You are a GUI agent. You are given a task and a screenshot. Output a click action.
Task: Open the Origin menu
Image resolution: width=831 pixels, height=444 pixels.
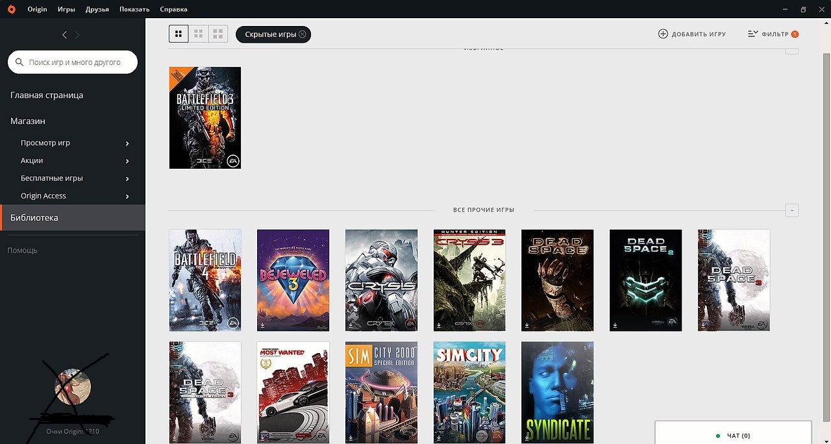pos(37,9)
